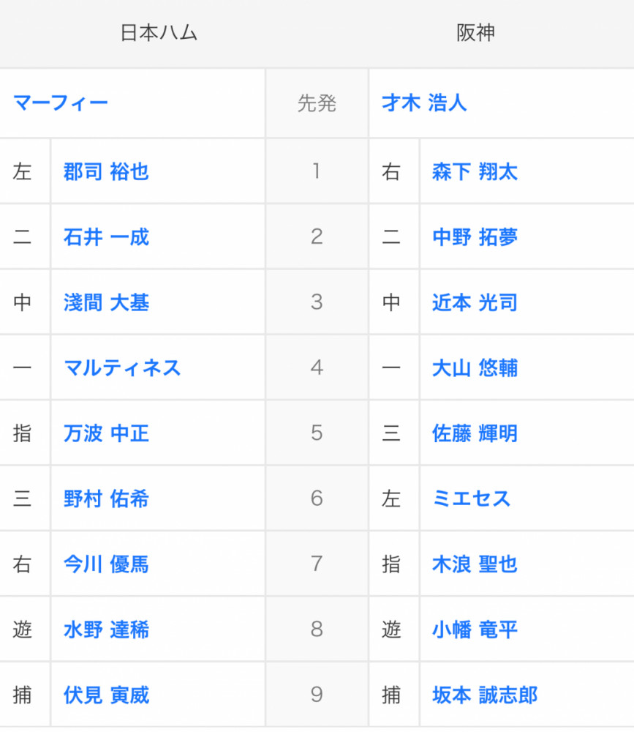
Task: Open 森下 翔太's profile link
Action: coord(475,172)
